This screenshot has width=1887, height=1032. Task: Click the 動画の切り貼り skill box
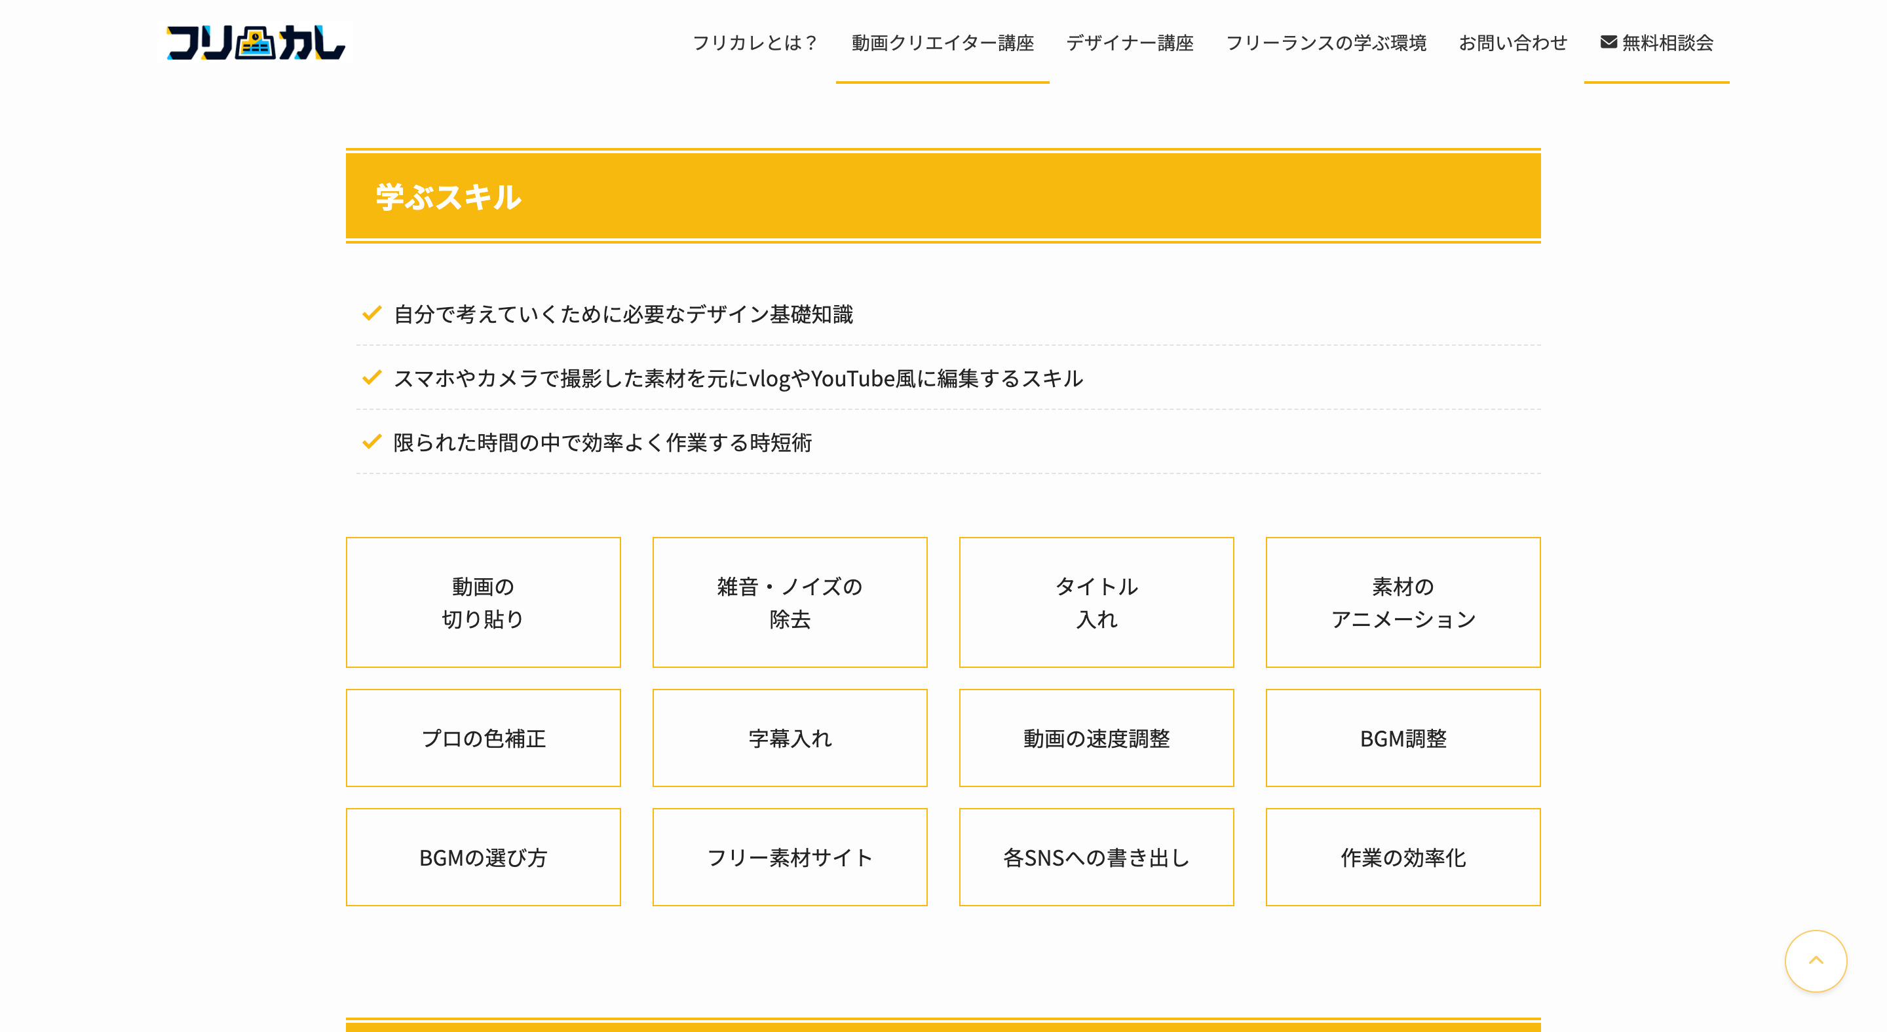[483, 602]
